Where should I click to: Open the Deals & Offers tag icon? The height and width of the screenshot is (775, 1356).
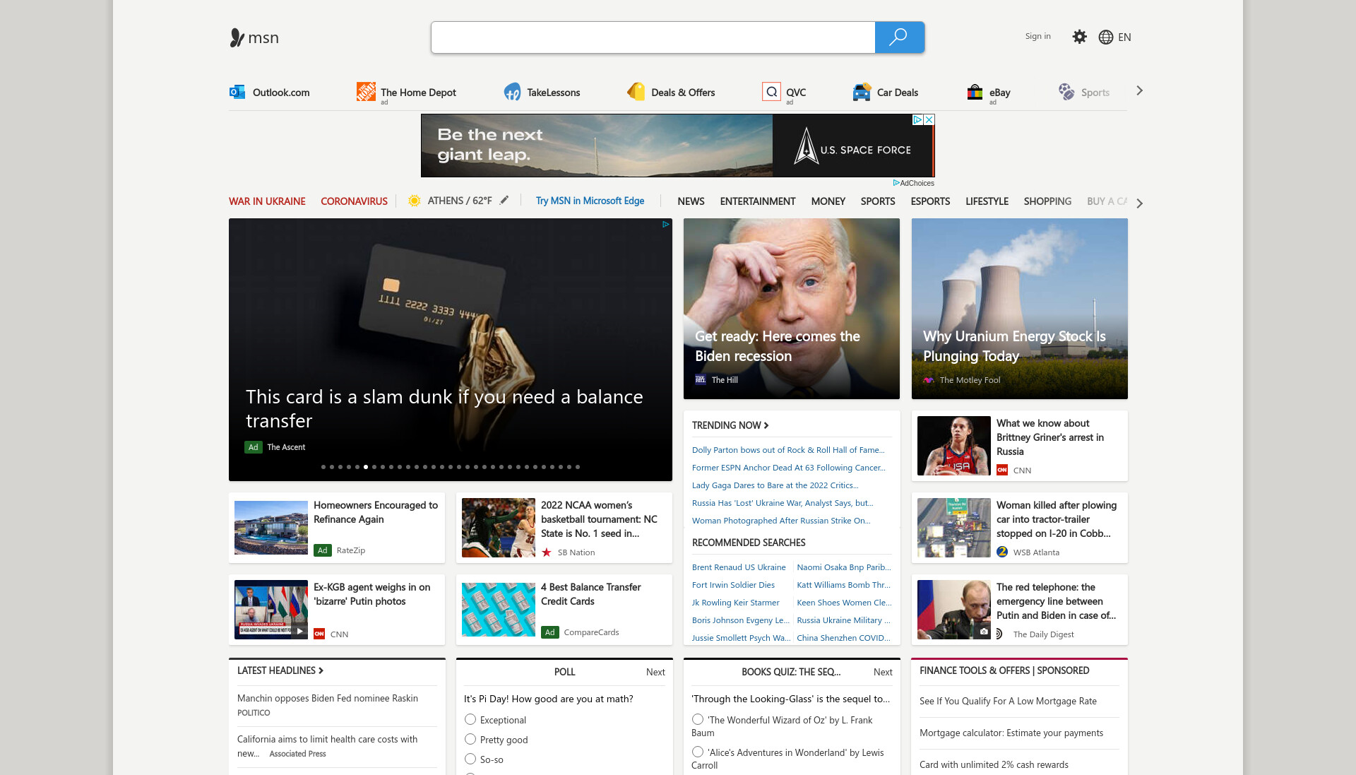[636, 92]
